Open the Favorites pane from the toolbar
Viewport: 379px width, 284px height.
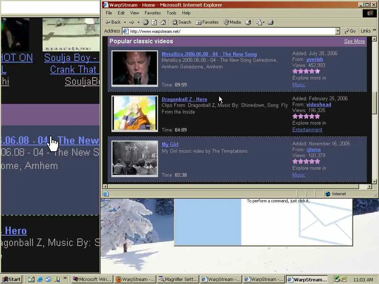[x=207, y=22]
